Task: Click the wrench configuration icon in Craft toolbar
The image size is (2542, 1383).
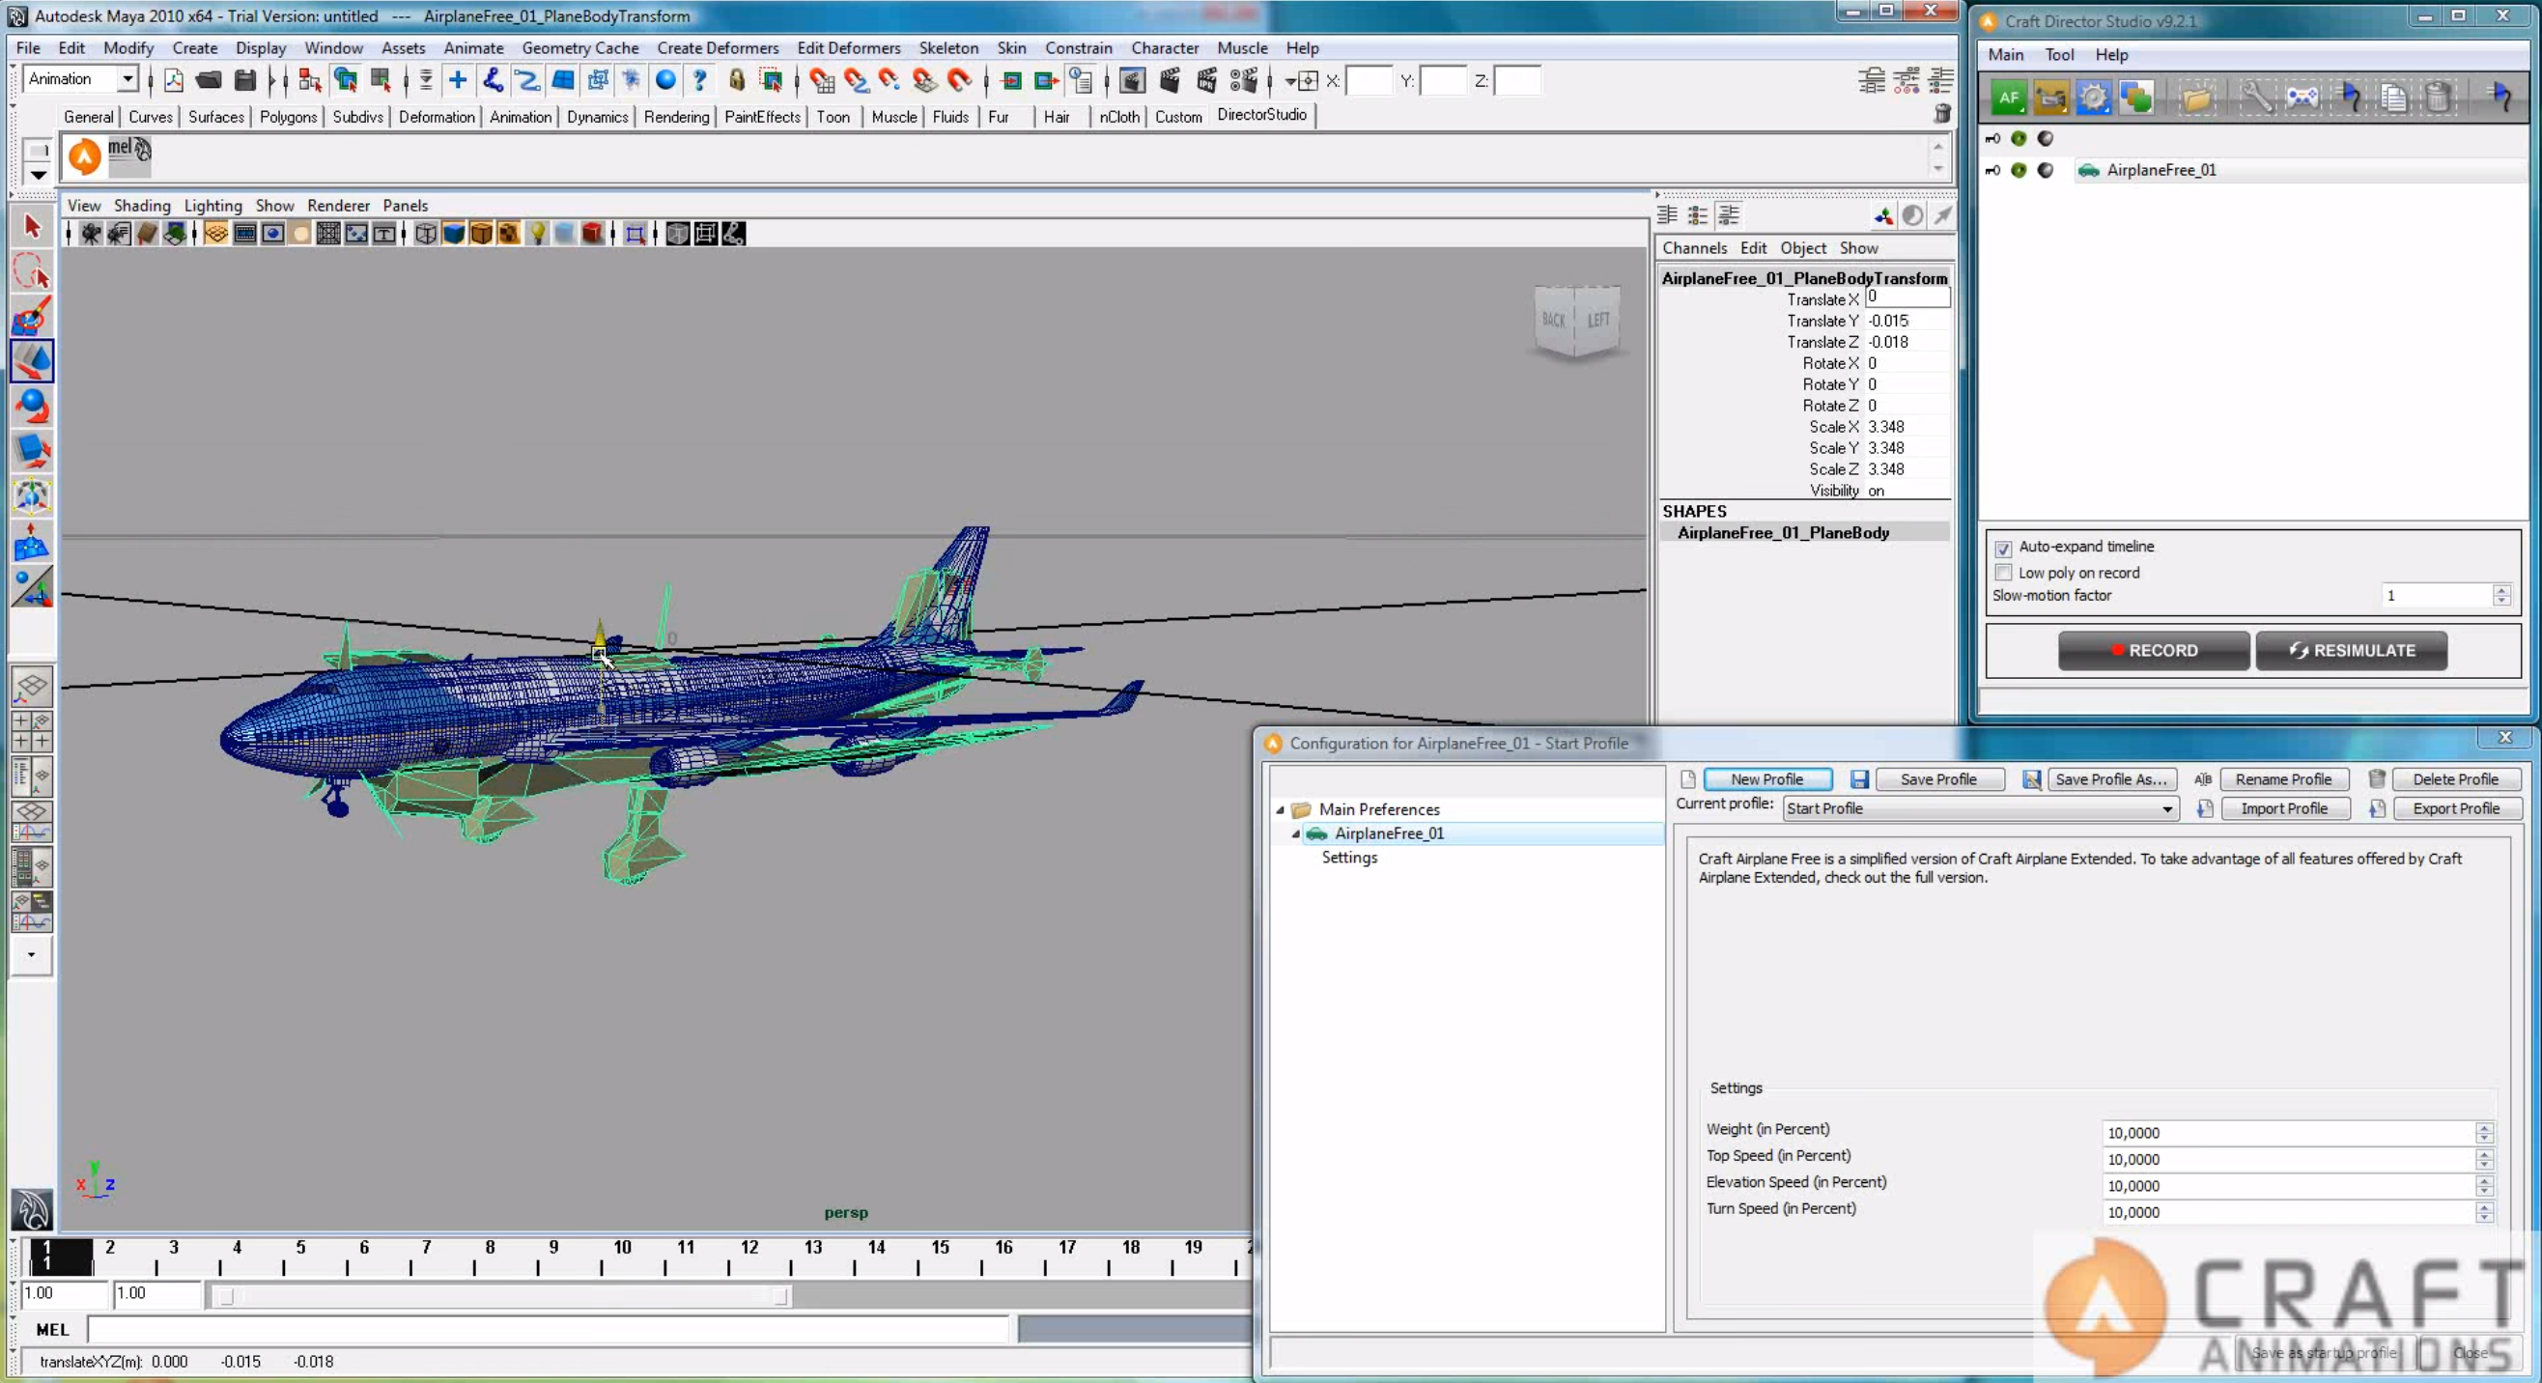Action: coord(2257,98)
